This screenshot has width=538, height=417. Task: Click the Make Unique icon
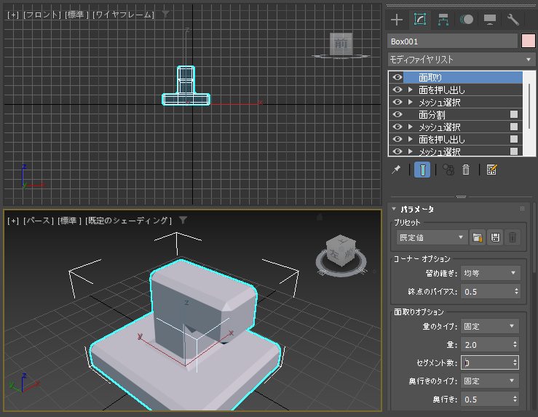448,170
